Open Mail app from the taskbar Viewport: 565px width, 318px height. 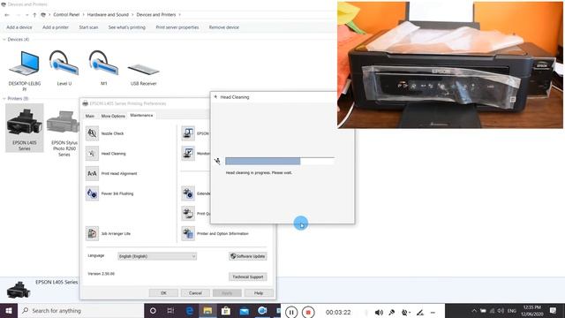(x=245, y=310)
